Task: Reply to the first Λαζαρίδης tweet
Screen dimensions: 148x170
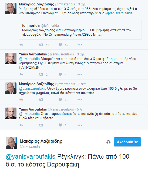Action: (21, 45)
